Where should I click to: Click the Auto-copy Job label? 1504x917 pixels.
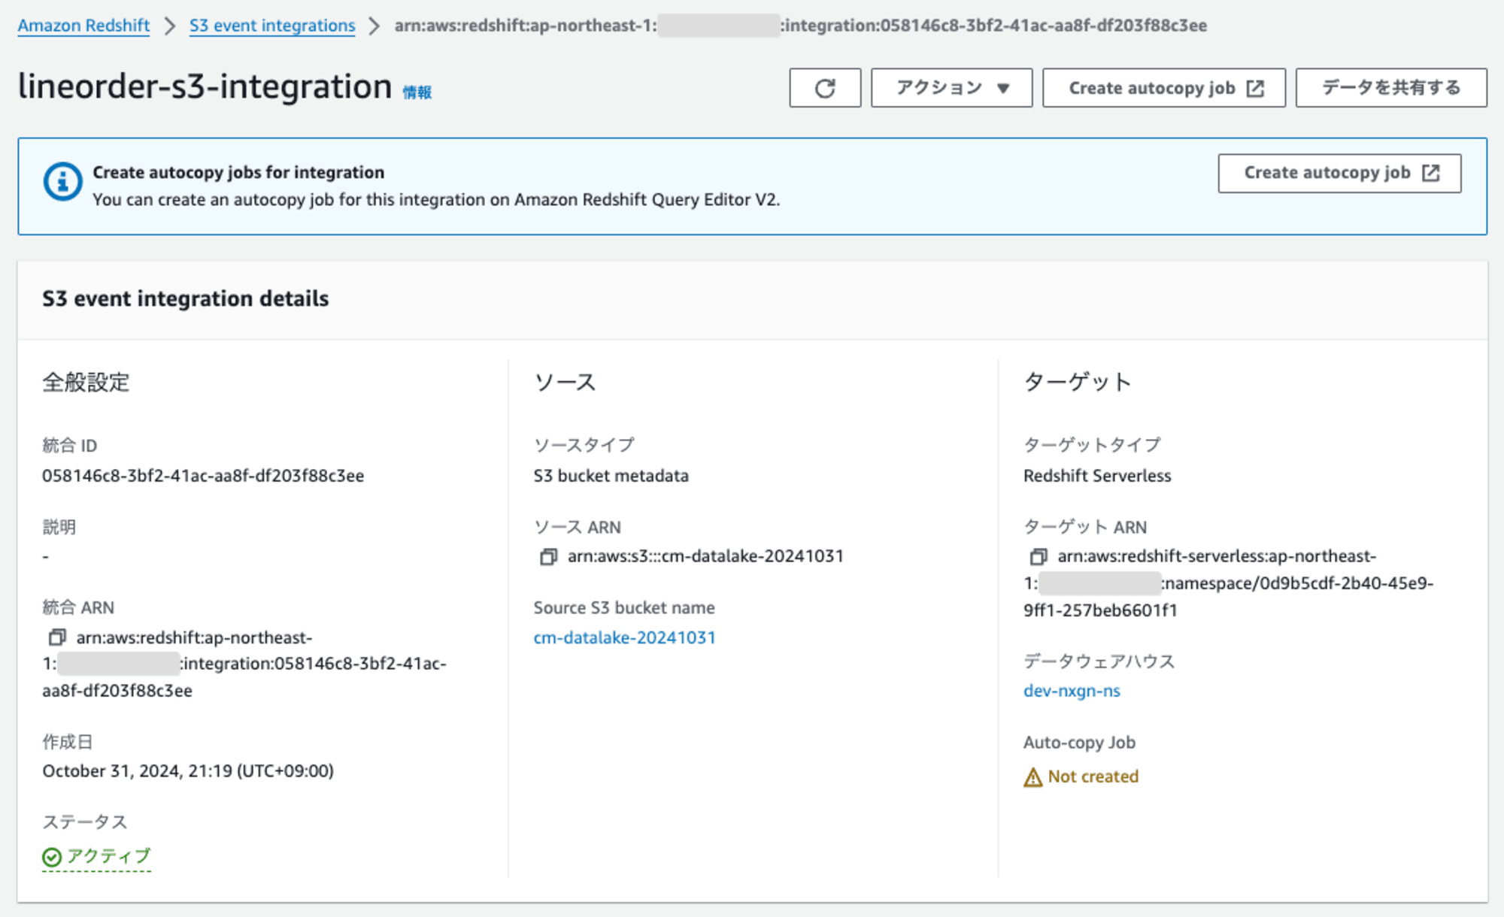1079,743
